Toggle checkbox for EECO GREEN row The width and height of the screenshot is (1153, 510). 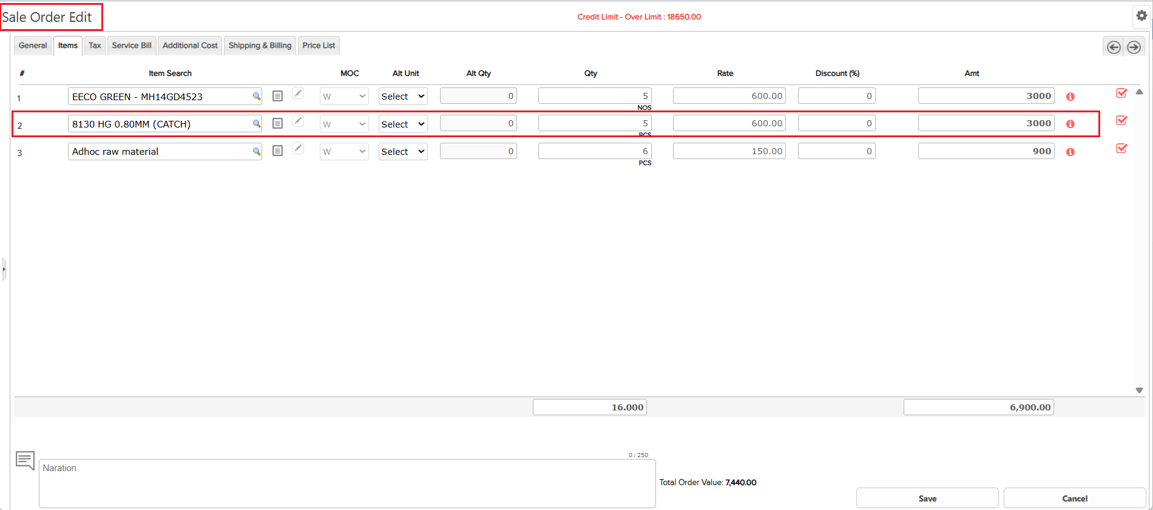click(x=1121, y=93)
